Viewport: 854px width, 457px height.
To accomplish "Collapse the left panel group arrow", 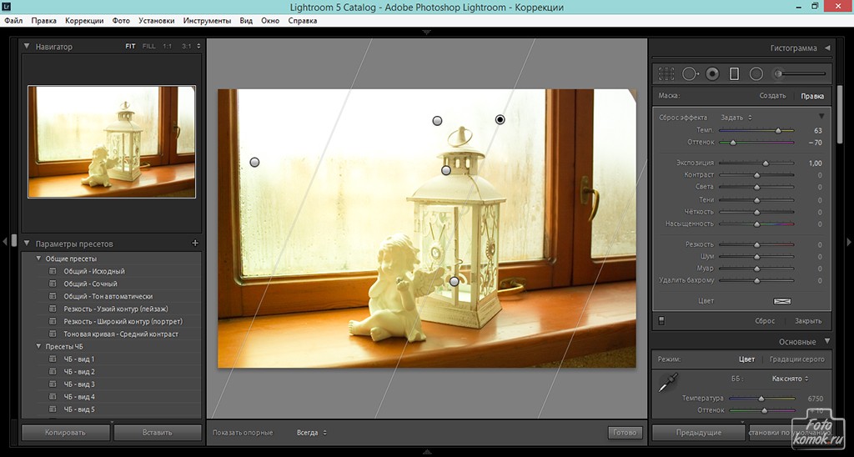I will (x=5, y=241).
